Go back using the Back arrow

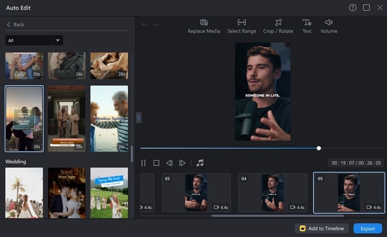click(x=15, y=25)
